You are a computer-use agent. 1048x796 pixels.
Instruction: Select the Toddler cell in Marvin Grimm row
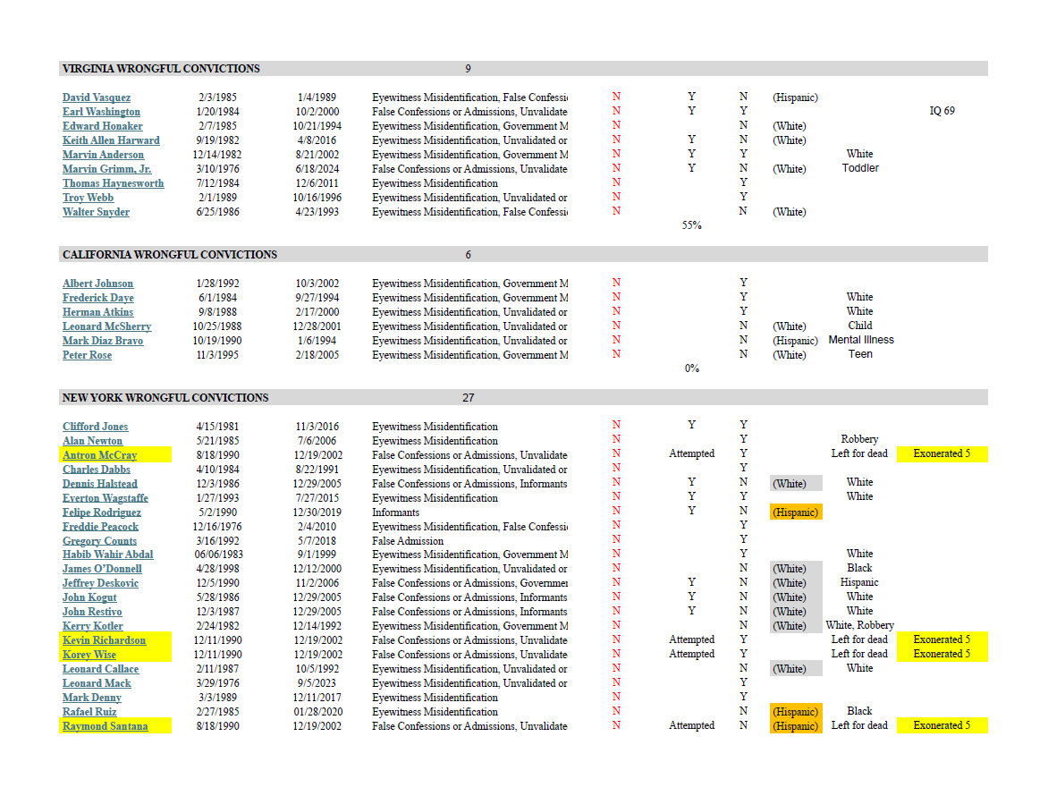860,168
